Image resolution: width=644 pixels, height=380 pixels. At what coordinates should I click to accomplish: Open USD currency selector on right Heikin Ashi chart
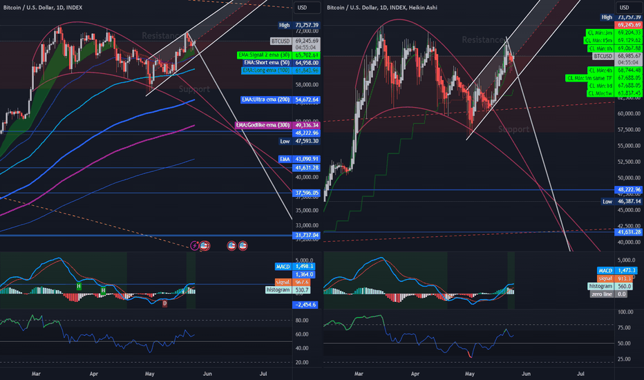click(628, 8)
